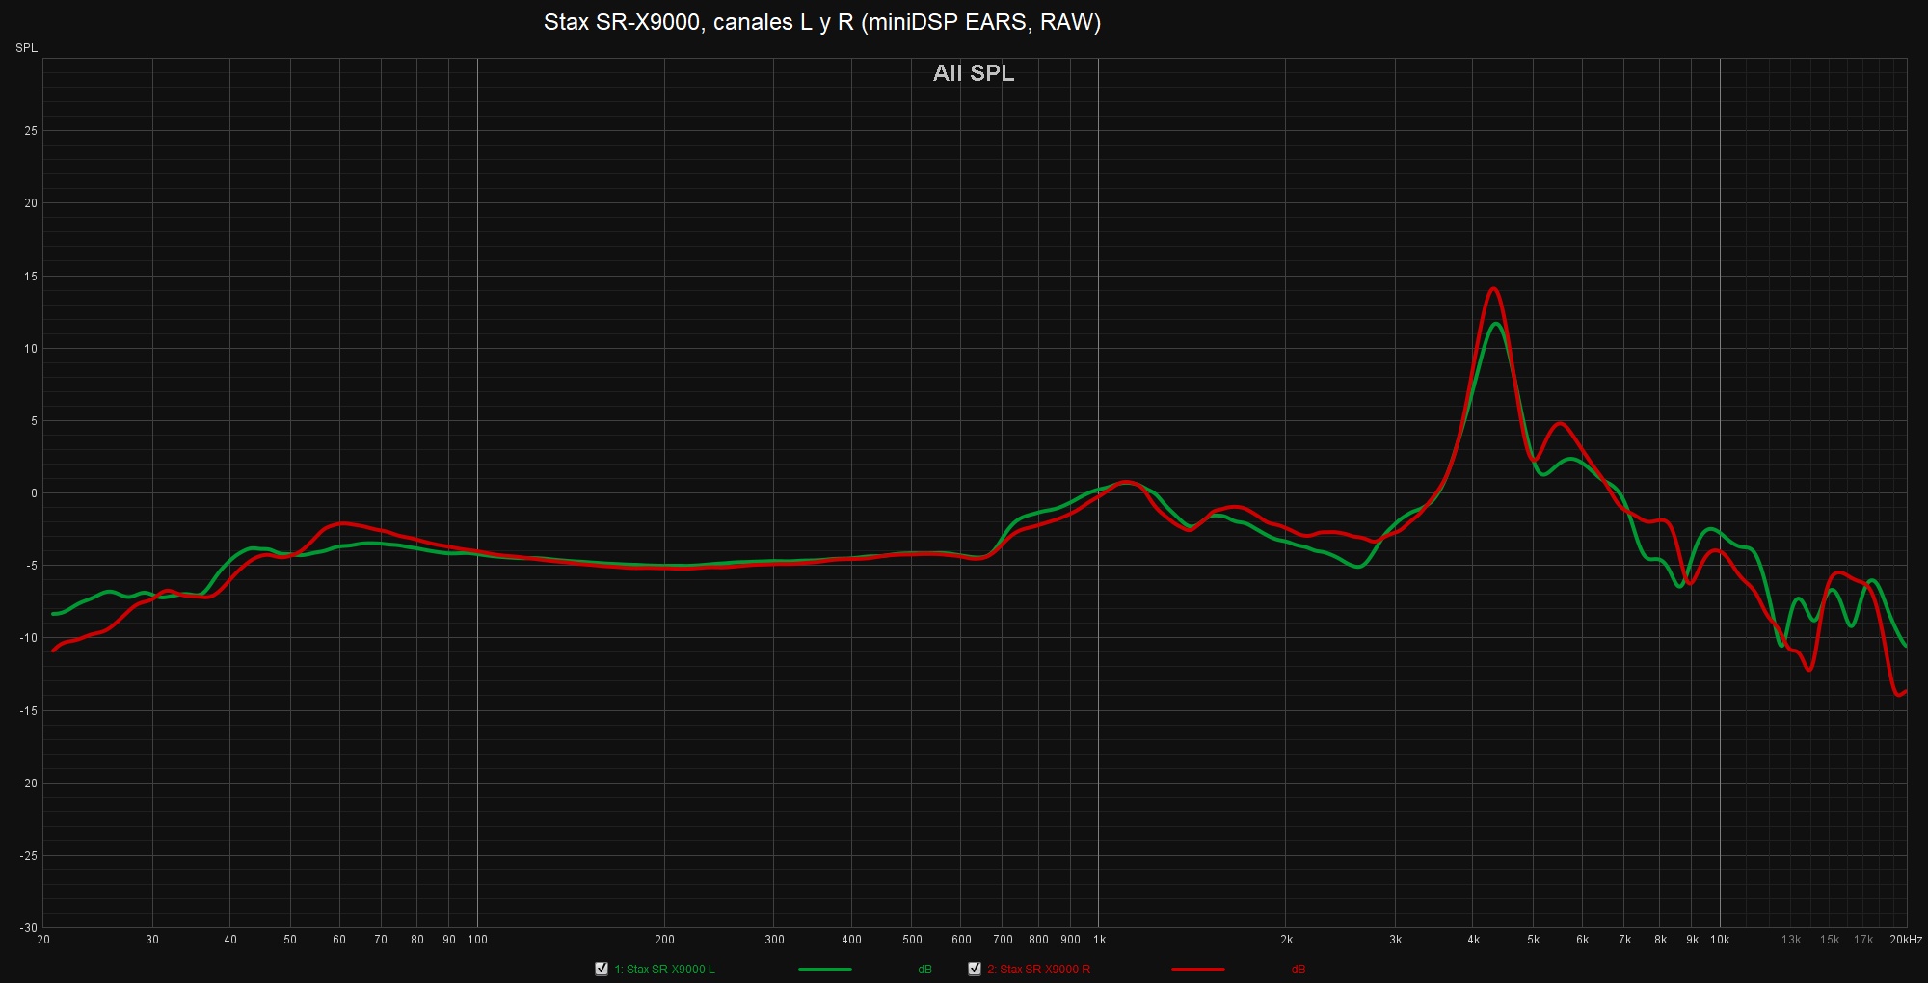Uncheck the Stax SR-X9000 L trace checkbox
The image size is (1928, 983).
click(602, 969)
